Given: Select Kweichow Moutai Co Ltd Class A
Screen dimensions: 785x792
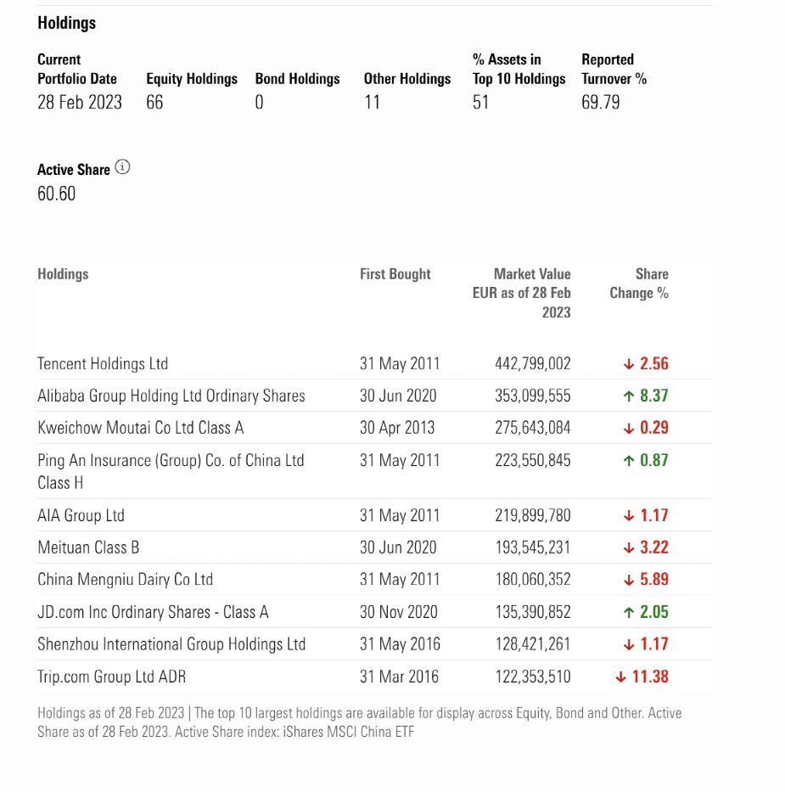Looking at the screenshot, I should pos(140,428).
